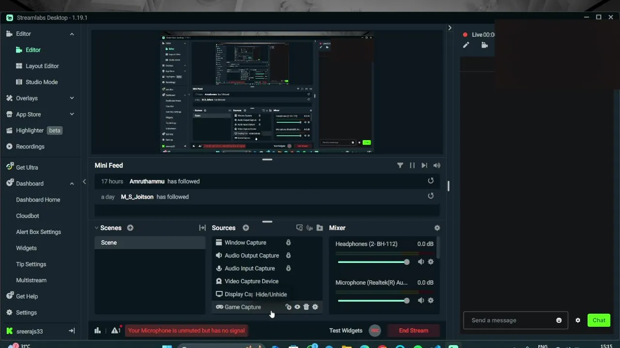This screenshot has width=620, height=348.
Task: Click End Stream button
Action: coord(414,331)
